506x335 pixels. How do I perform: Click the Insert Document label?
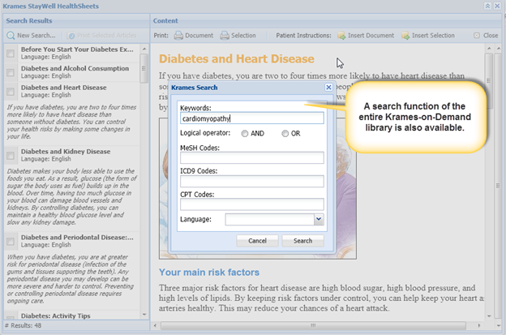(371, 36)
